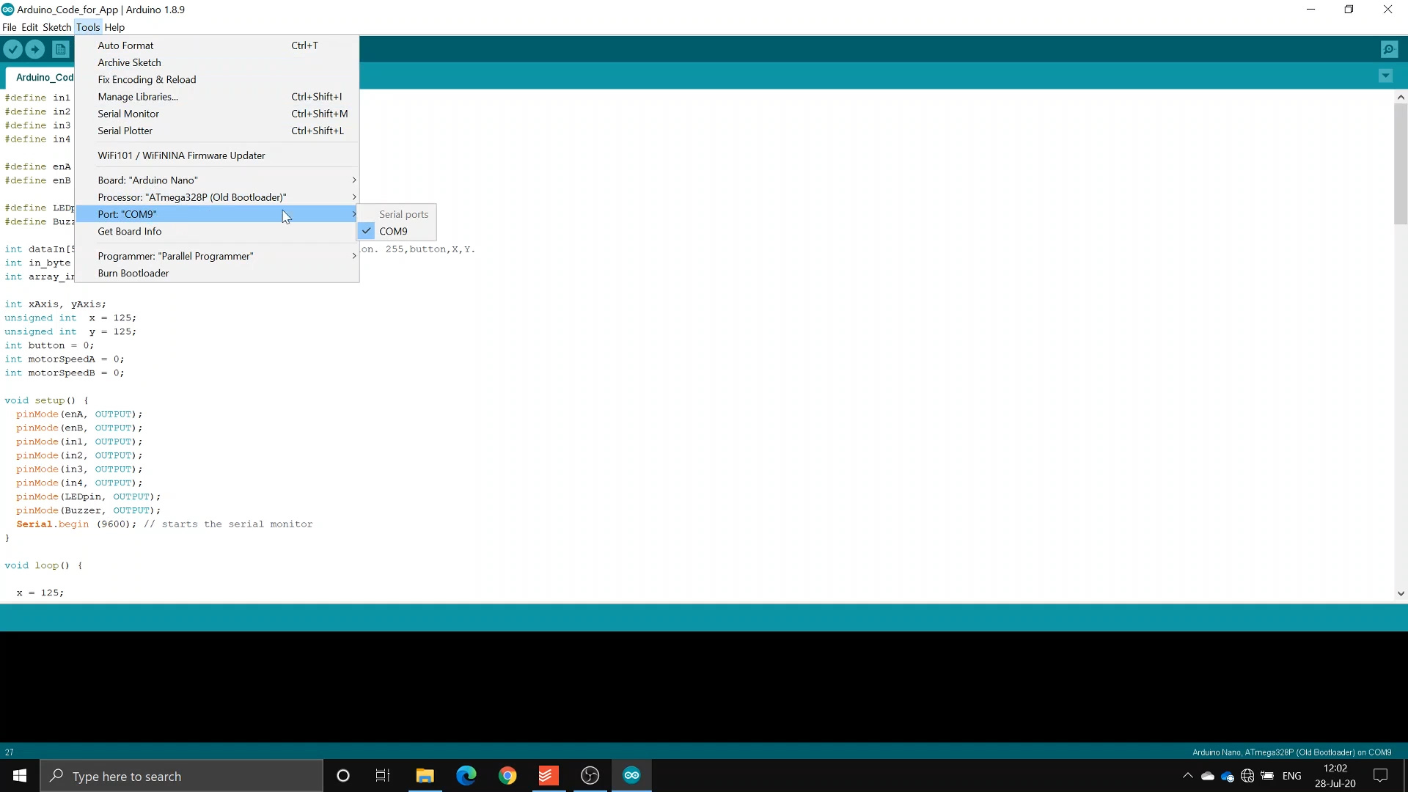Screen dimensions: 1408x792
Task: Click the Verify/Compile icon in toolbar
Action: [13, 49]
